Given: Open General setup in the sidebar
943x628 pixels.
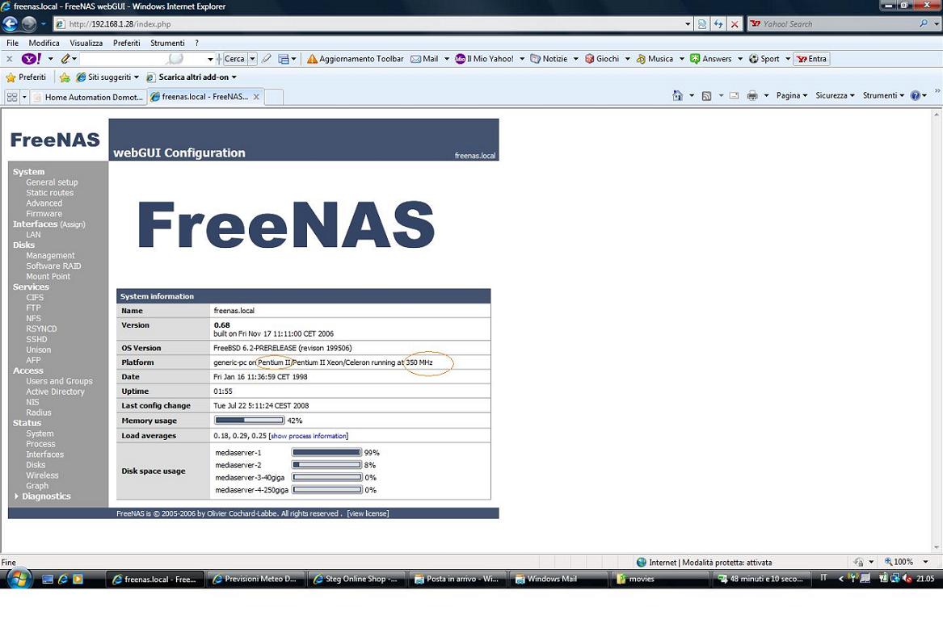Looking at the screenshot, I should (52, 182).
